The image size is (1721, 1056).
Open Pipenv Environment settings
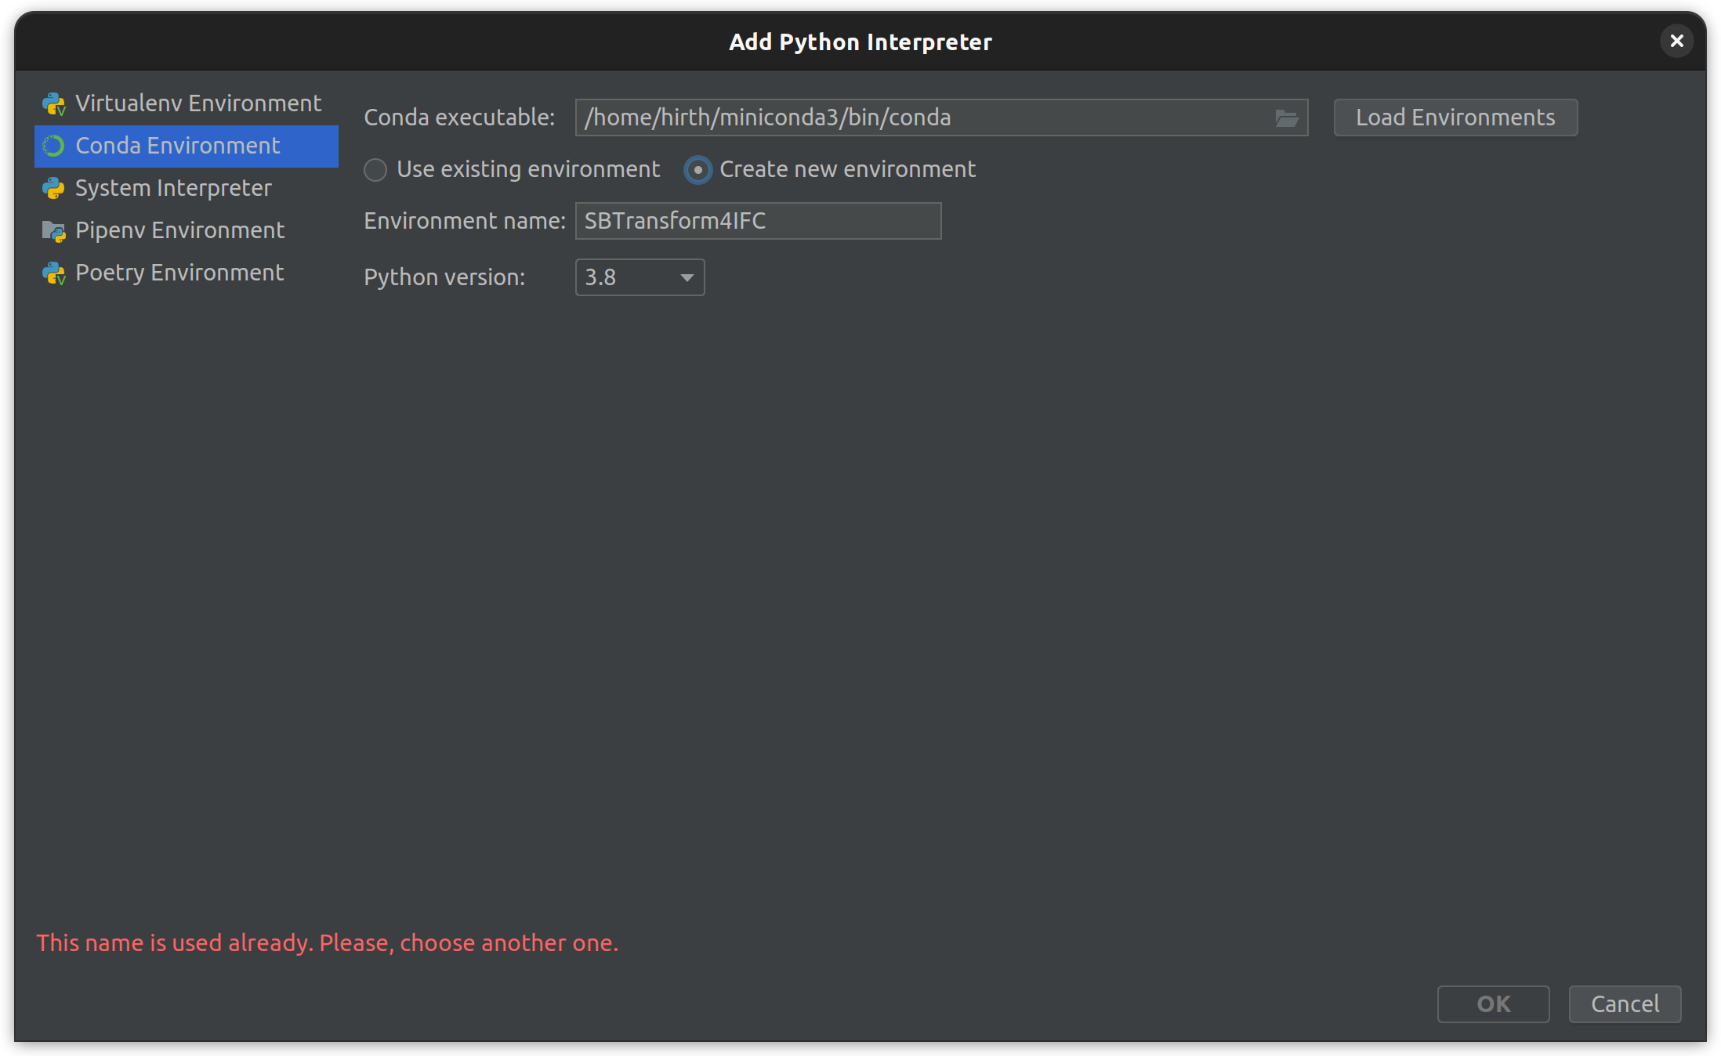point(179,231)
